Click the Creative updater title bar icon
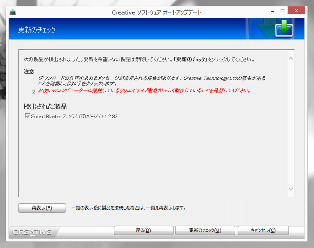The width and height of the screenshot is (314, 248). tap(12, 12)
